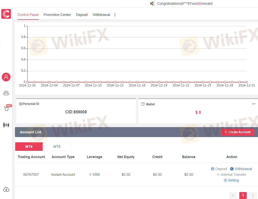258x199 pixels.
Task: Click the Personal ID badge icon
Action: (21, 104)
